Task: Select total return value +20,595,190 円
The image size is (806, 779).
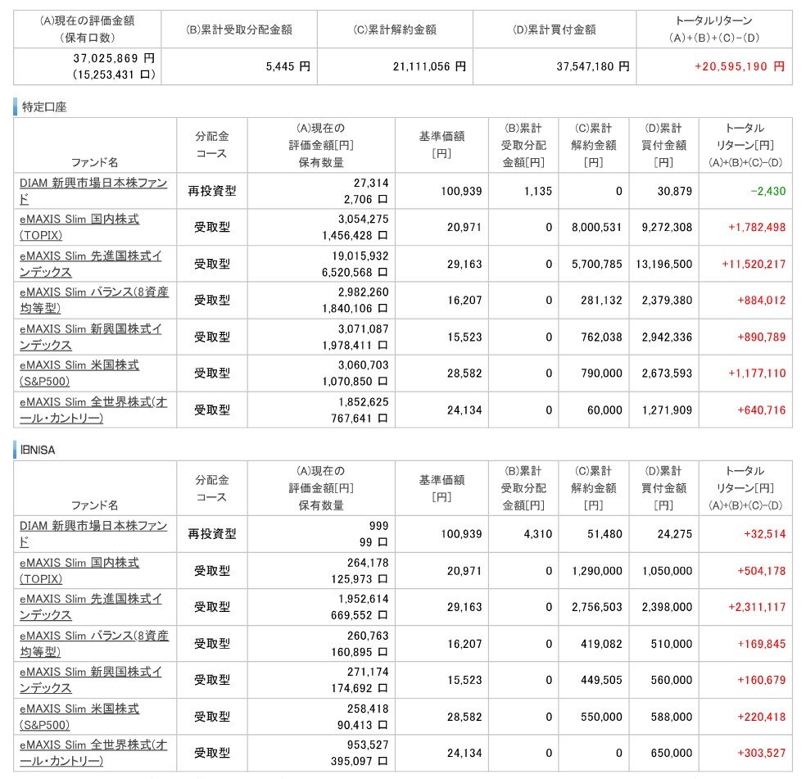Action: (x=739, y=66)
